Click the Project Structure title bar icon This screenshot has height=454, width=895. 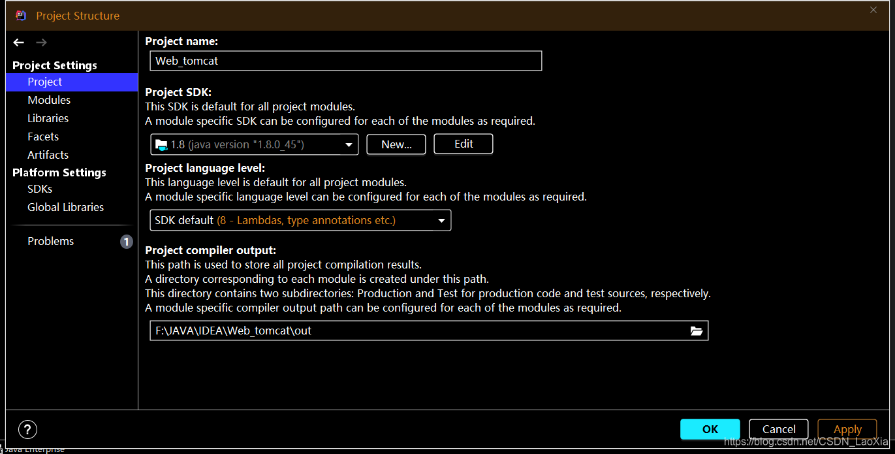pyautogui.click(x=20, y=15)
